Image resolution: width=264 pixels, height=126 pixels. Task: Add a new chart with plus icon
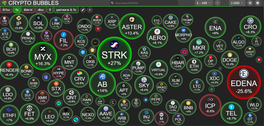pyautogui.click(x=89, y=10)
